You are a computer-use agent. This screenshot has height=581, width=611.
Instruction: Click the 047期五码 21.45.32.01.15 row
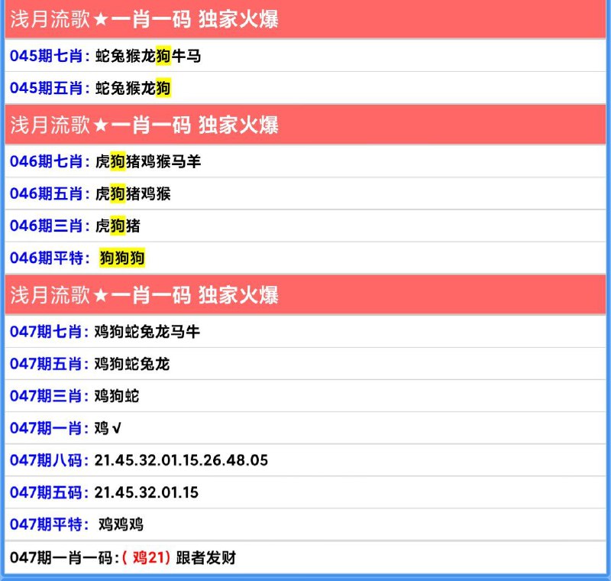305,492
